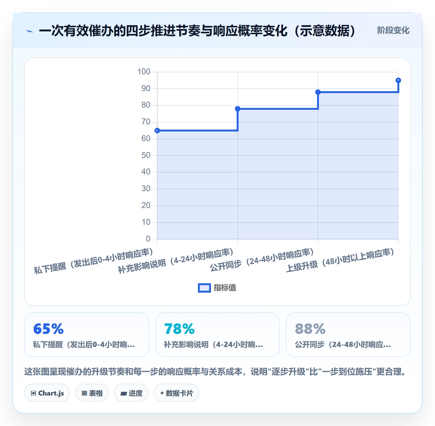This screenshot has width=435, height=426.
Task: Toggle the 指标值 legend color box
Action: pyautogui.click(x=204, y=288)
